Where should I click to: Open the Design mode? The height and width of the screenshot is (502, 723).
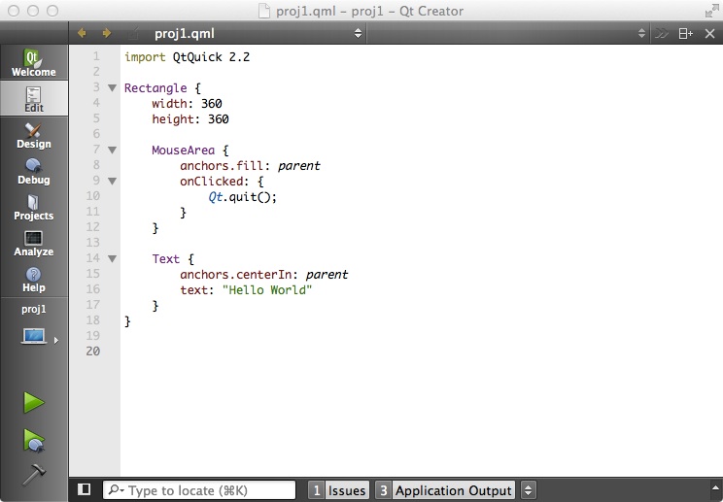click(34, 135)
